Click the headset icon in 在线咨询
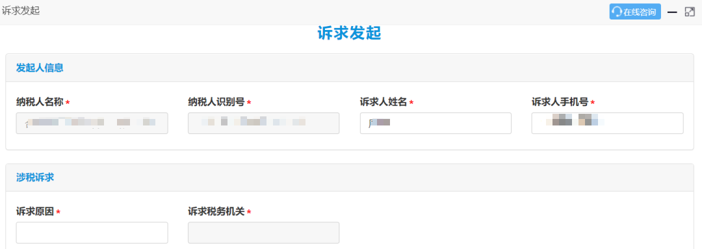Viewport: 702px width, 249px height. pyautogui.click(x=617, y=12)
